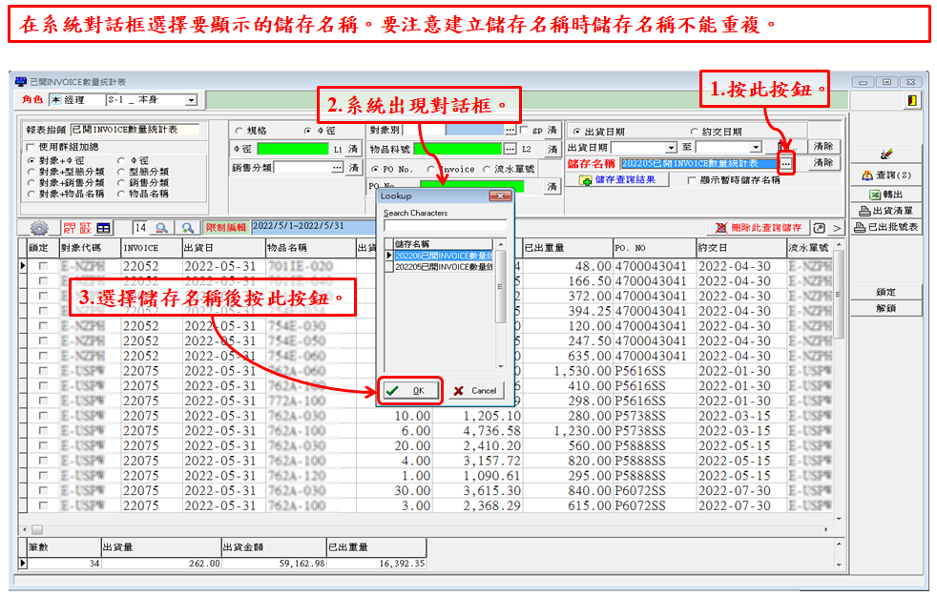
Task: Enable the 使用群組加總 checkbox
Action: tap(30, 147)
